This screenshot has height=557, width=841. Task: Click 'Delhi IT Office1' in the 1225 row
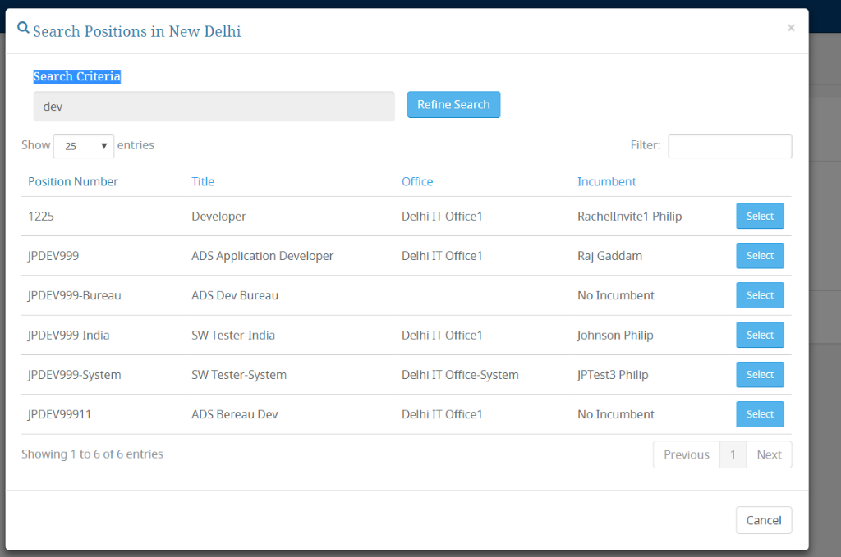pos(442,217)
